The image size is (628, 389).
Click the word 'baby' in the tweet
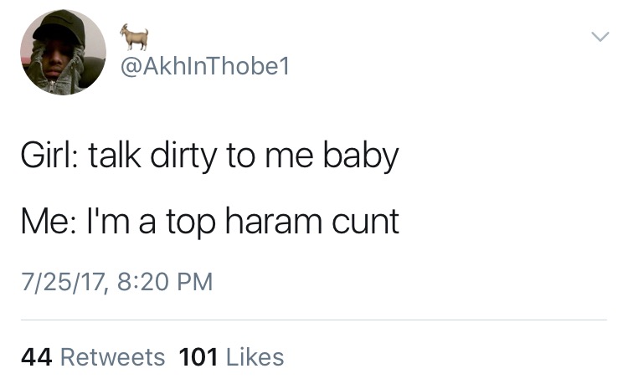click(x=361, y=156)
